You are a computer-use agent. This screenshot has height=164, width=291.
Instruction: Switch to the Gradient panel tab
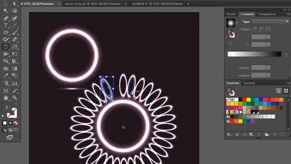pos(246,14)
